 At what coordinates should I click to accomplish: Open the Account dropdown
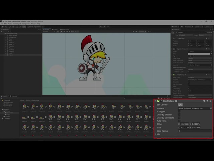(x=189, y=26)
